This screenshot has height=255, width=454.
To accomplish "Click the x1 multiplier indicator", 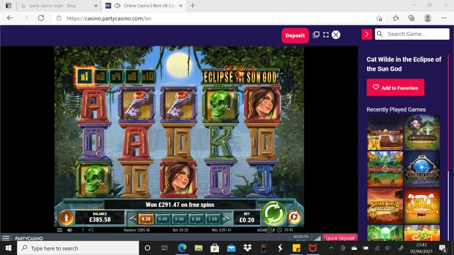I will click(x=84, y=76).
